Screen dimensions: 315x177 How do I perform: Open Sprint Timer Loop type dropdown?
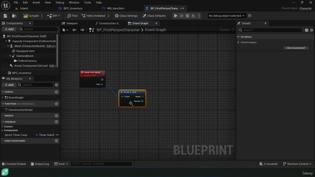pyautogui.click(x=47, y=135)
